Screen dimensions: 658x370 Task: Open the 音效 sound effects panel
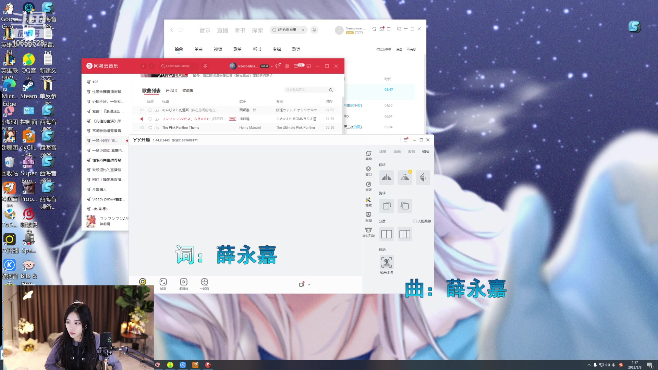click(x=368, y=186)
